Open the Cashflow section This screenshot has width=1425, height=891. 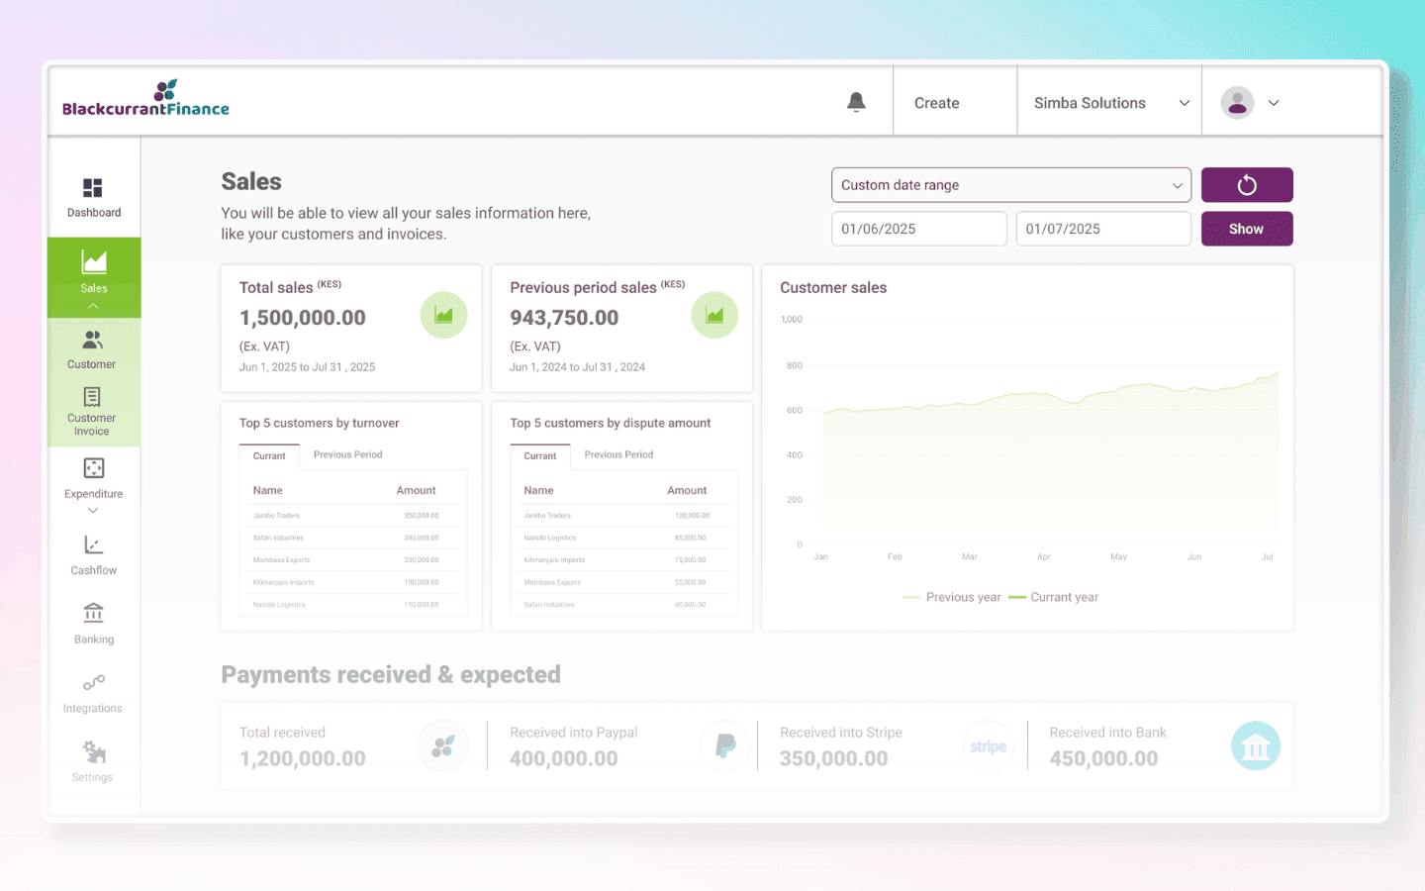coord(94,555)
